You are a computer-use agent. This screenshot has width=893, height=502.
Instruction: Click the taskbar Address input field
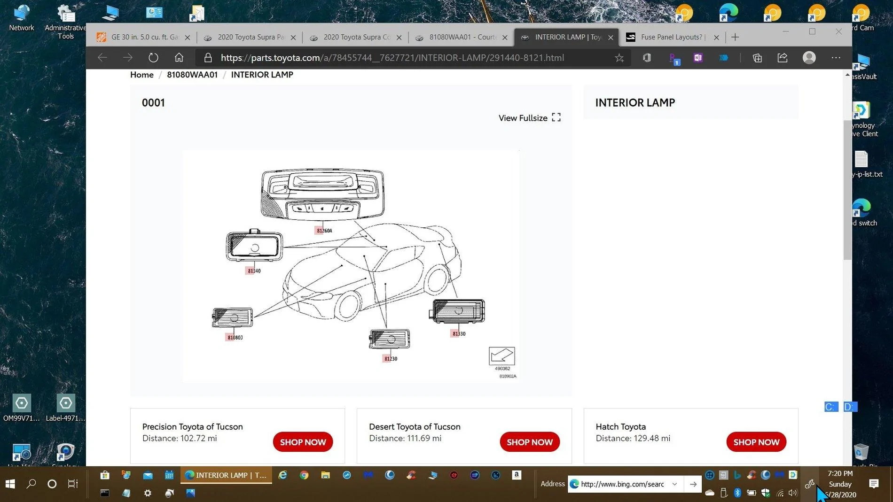click(x=622, y=484)
